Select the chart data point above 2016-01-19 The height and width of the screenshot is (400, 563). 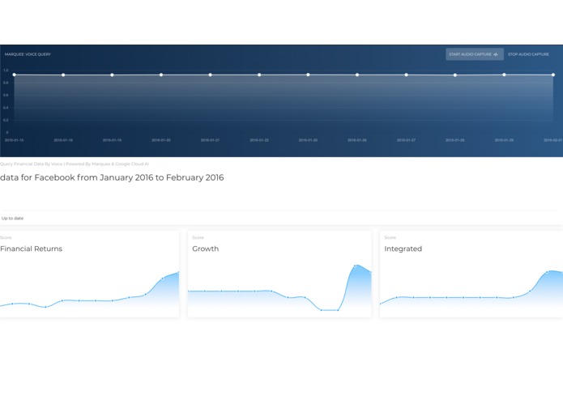(x=112, y=75)
